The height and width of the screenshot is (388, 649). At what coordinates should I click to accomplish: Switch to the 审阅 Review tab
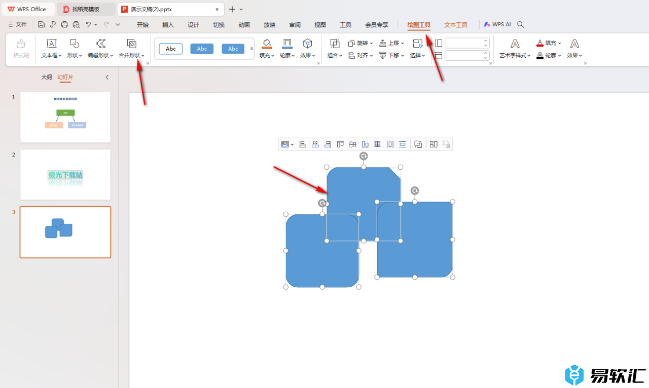(295, 25)
